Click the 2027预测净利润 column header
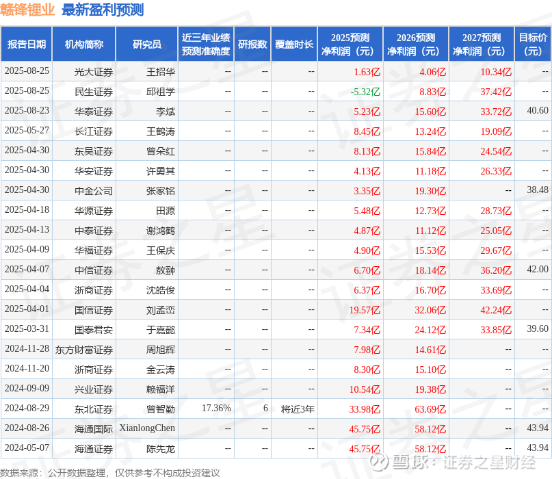This screenshot has height=479, width=552. pyautogui.click(x=482, y=44)
